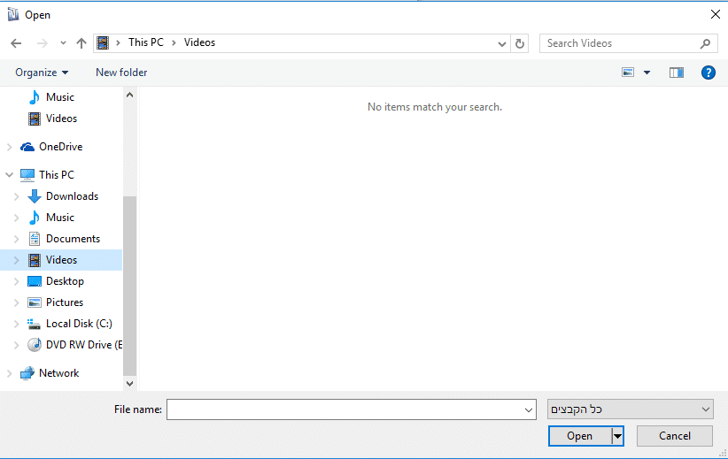Select Videos in the address breadcrumb
This screenshot has height=459, width=728.
(199, 42)
